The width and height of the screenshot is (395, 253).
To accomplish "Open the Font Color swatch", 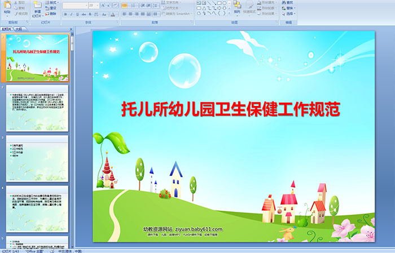I will pos(113,14).
